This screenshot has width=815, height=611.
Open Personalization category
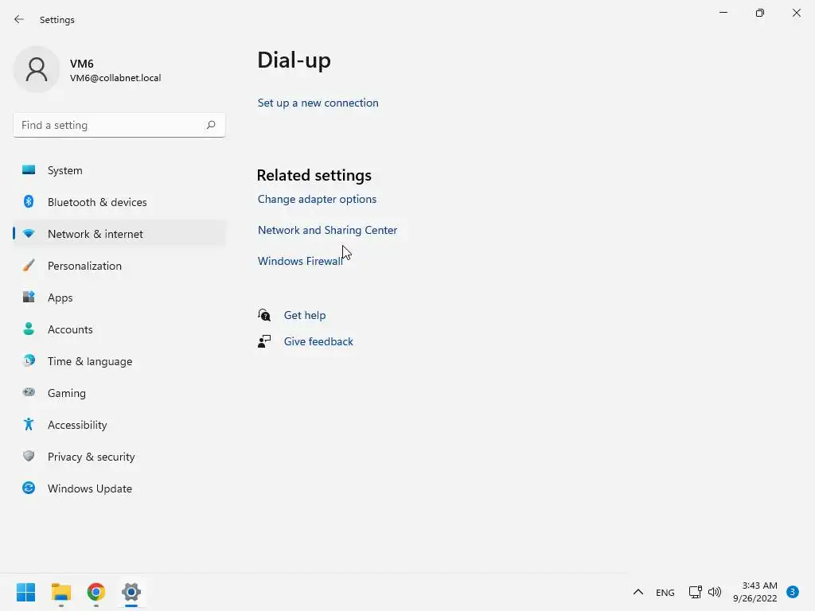pyautogui.click(x=119, y=266)
